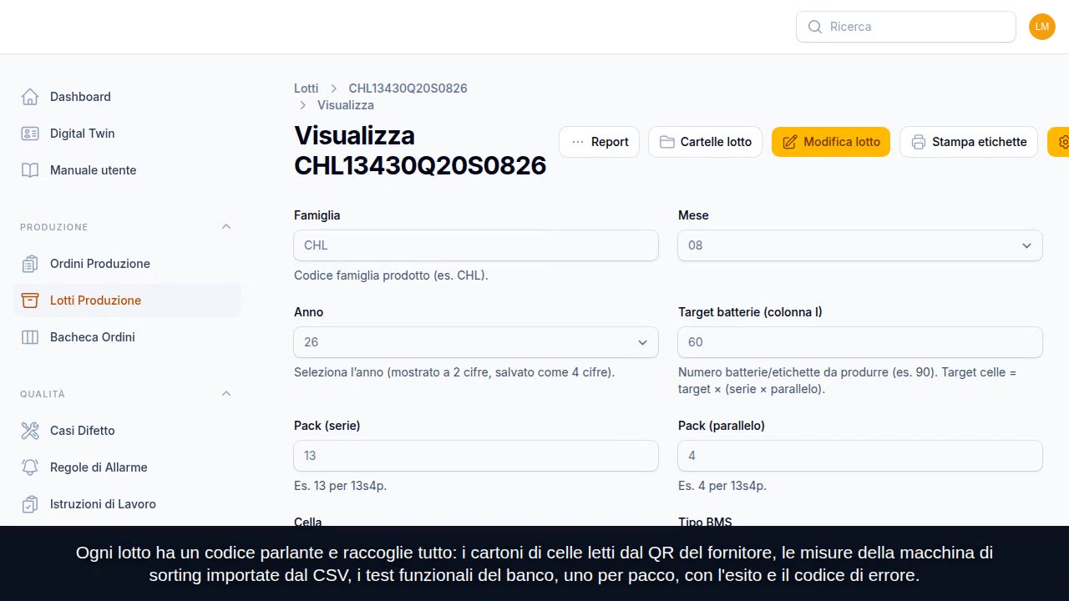Screen dimensions: 1069x601
Task: Click the Famiglia field containing CHL
Action: pyautogui.click(x=476, y=245)
